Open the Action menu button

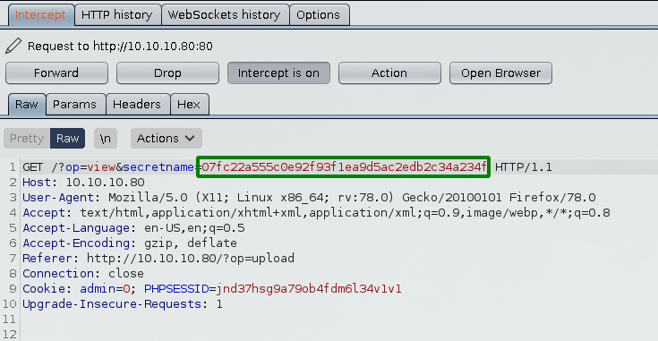(389, 73)
